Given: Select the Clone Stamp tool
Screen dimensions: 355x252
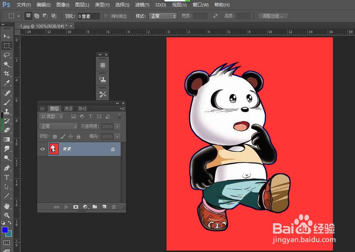Looking at the screenshot, I should [6, 112].
